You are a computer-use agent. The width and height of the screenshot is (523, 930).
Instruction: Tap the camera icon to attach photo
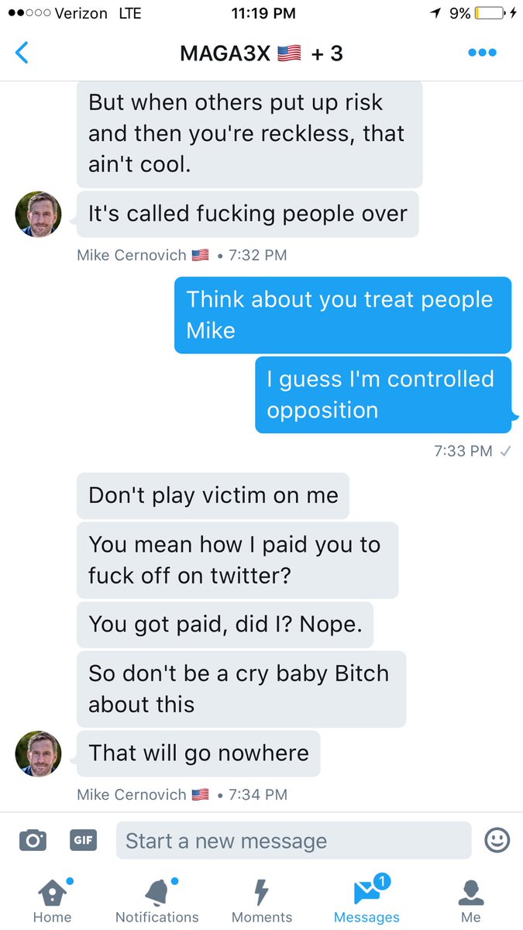click(33, 840)
